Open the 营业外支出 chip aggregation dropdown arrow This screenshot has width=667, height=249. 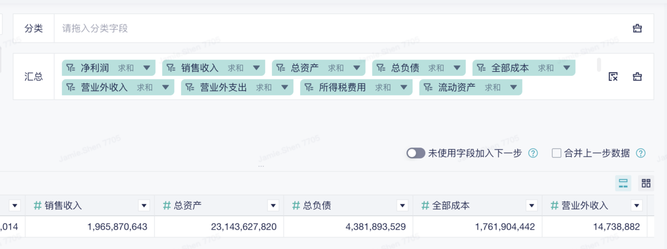coord(284,88)
